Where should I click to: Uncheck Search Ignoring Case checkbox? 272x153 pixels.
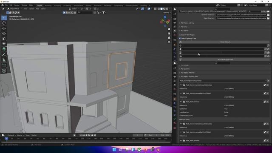pyautogui.click(x=180, y=38)
